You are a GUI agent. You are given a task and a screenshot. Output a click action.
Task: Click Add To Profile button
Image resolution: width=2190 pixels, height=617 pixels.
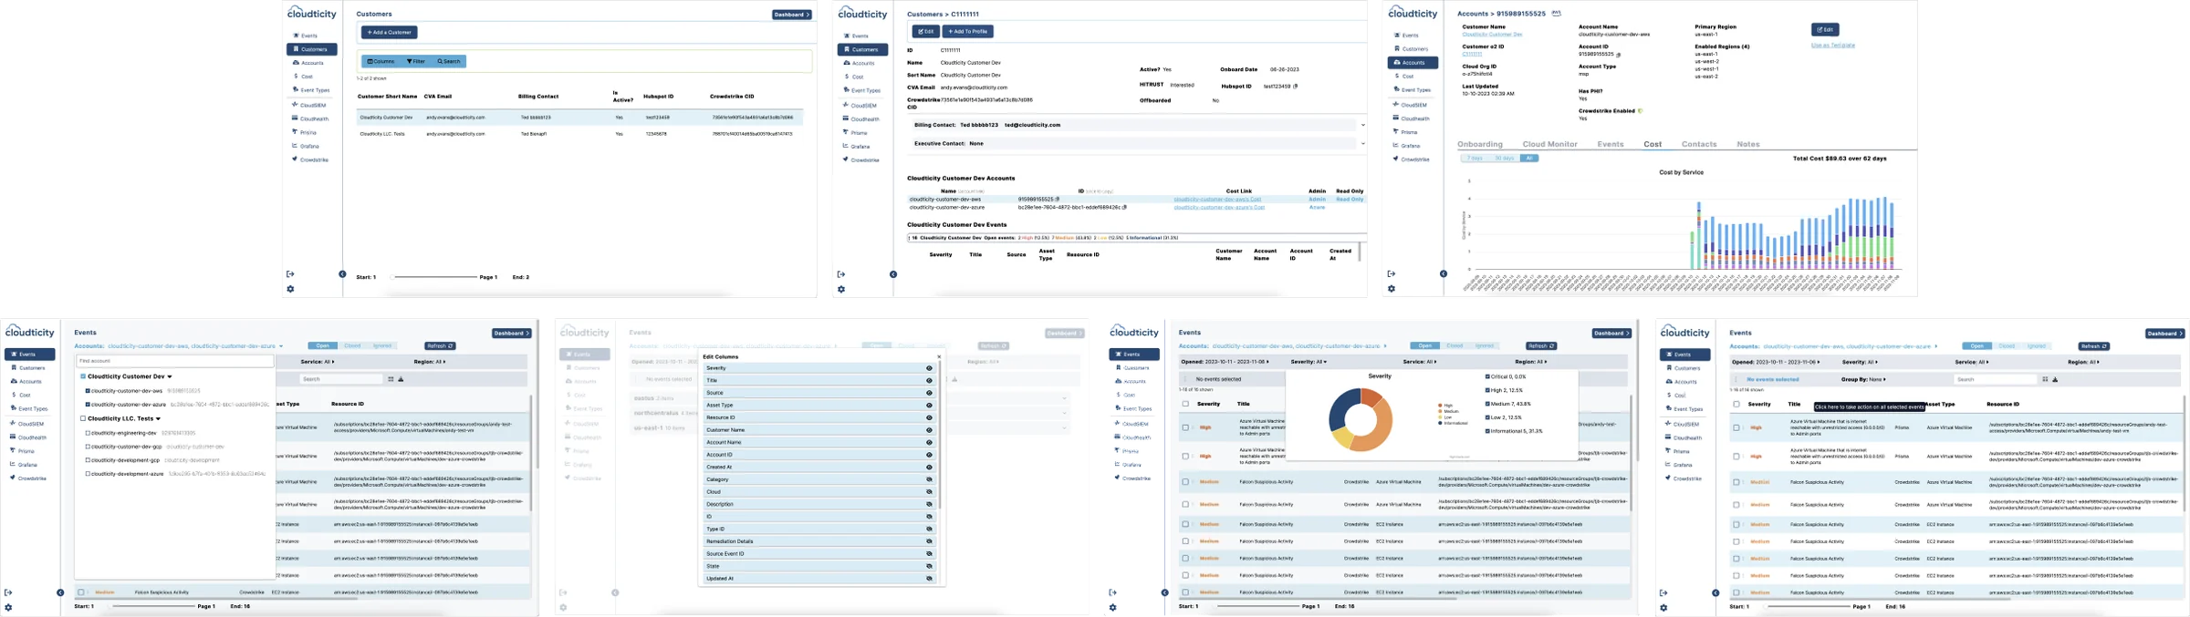click(967, 31)
